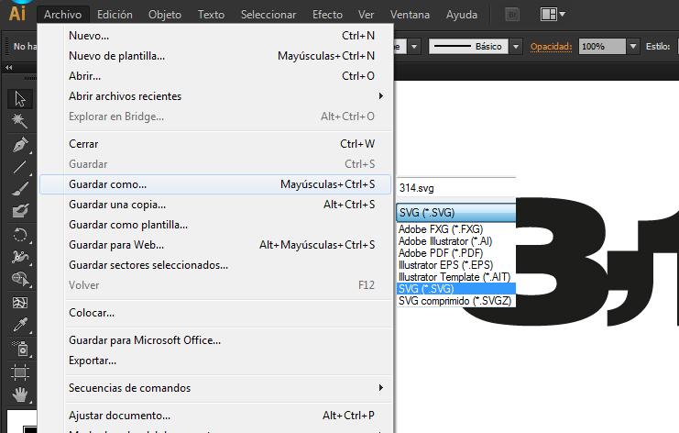Choose Nuevo de plantilla...
The width and height of the screenshot is (679, 433).
point(215,56)
